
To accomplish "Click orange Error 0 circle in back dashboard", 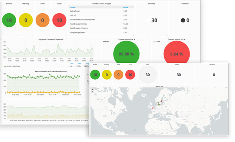I will [x=43, y=20].
